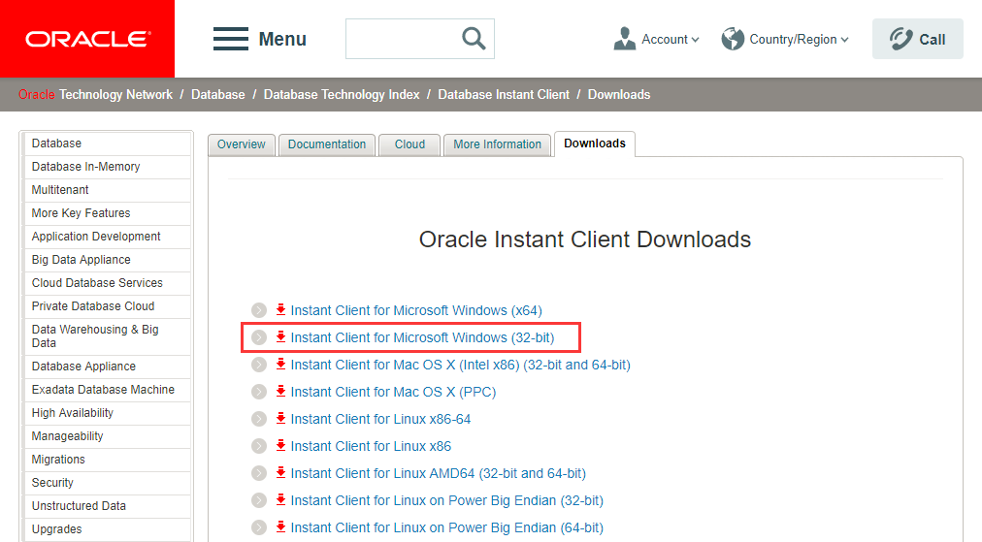Click download icon for Windows (x64) client
This screenshot has height=542, width=982.
280,310
